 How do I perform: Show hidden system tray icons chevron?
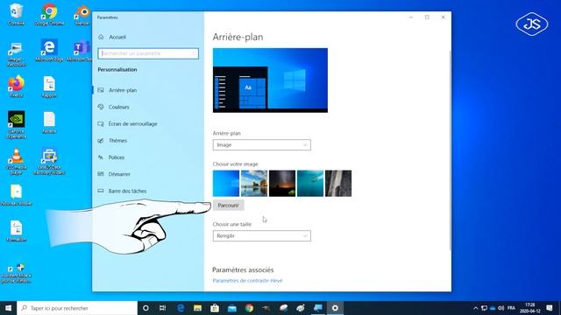(x=475, y=308)
